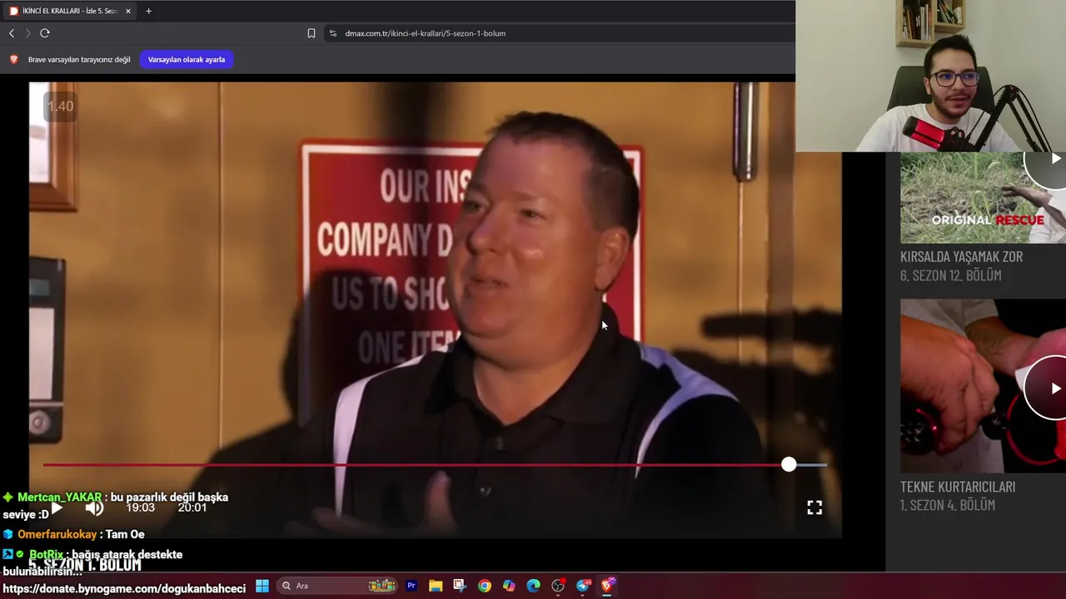This screenshot has height=599, width=1066.
Task: Bookmark this page using the bookmark icon
Action: (311, 33)
